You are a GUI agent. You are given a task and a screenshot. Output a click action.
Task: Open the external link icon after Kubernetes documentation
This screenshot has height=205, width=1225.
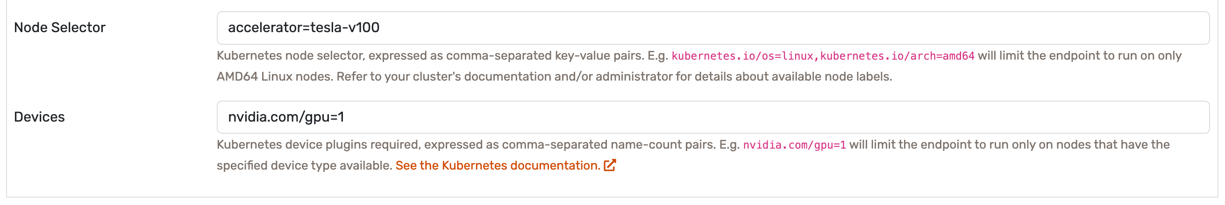pos(610,165)
